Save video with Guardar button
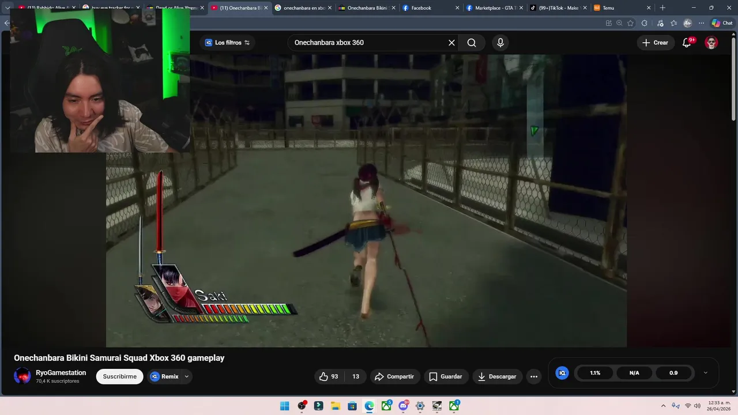The width and height of the screenshot is (738, 415). pos(446,376)
